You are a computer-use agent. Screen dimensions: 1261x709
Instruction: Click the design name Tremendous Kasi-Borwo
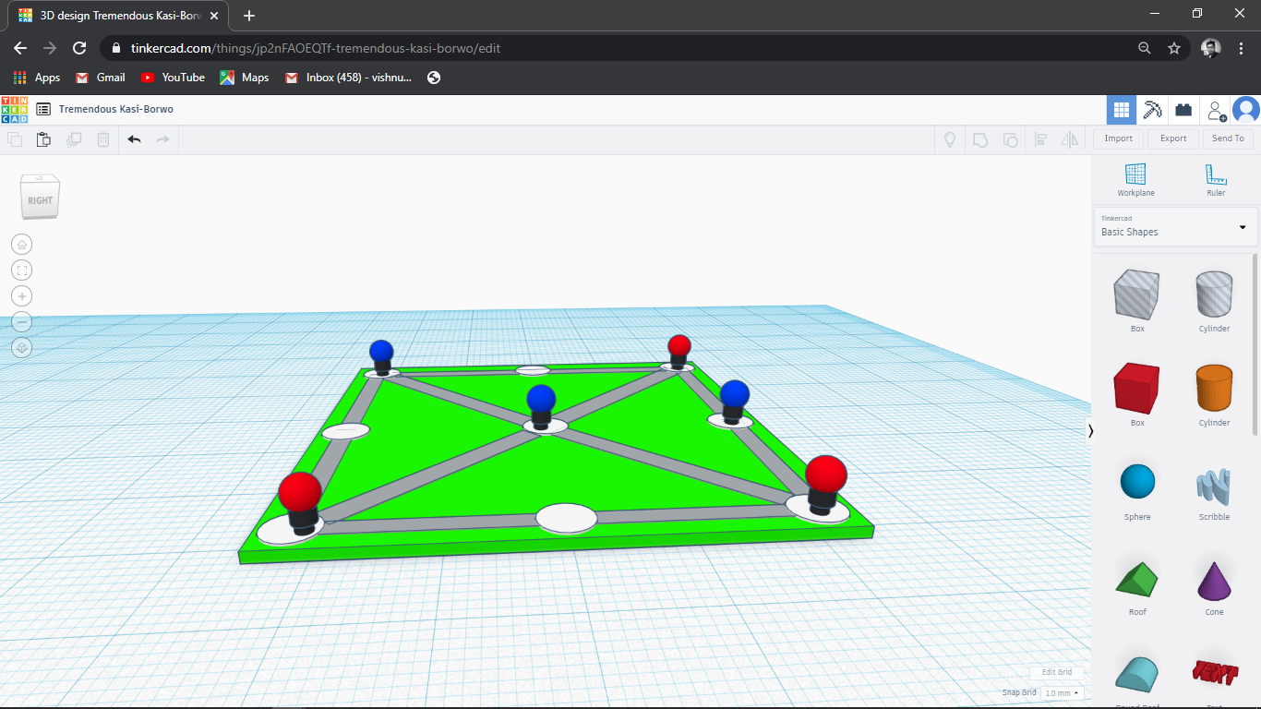(116, 109)
